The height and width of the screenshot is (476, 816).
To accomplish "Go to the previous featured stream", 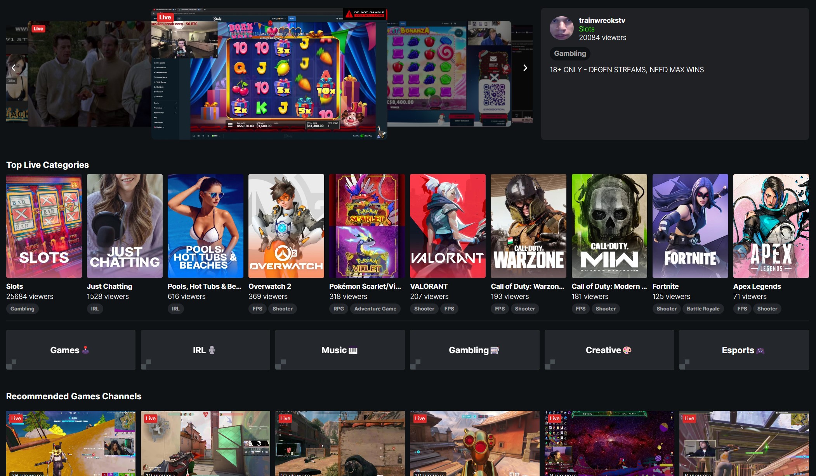I will tap(14, 68).
